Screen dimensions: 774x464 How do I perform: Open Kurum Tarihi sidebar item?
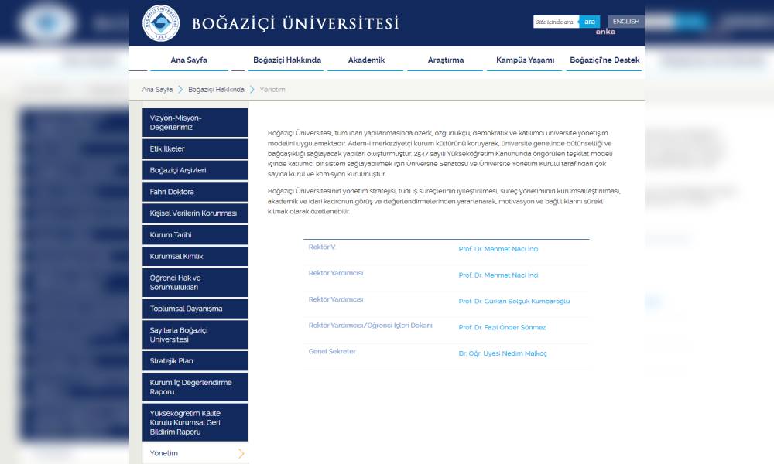coord(195,235)
